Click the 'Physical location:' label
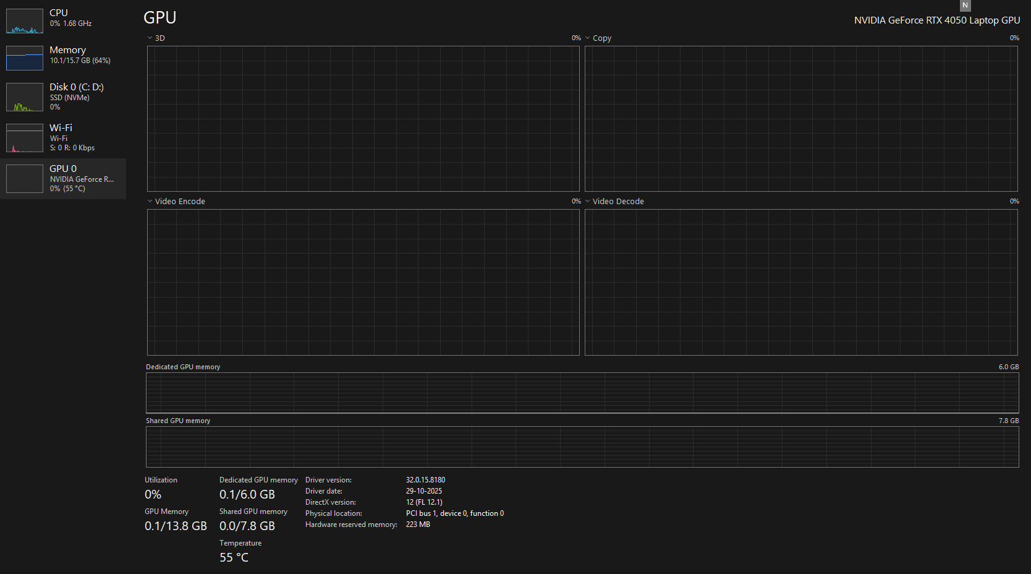This screenshot has width=1031, height=574. [x=334, y=513]
